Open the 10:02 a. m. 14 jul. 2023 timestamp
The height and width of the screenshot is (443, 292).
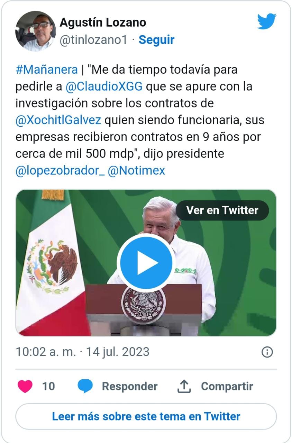pyautogui.click(x=82, y=352)
